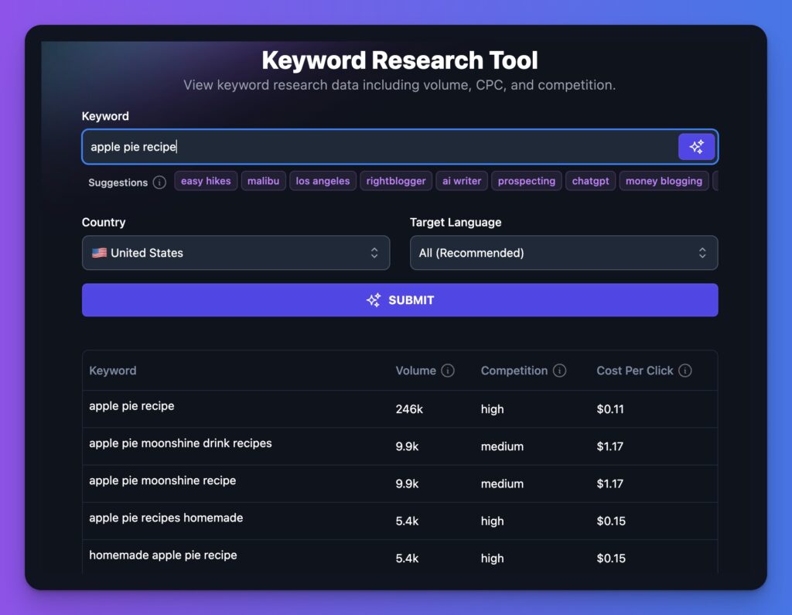The image size is (792, 615).
Task: Click the Cost Per Click info icon
Action: pyautogui.click(x=684, y=371)
